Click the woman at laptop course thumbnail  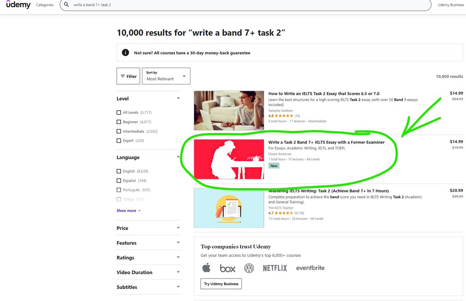pyautogui.click(x=229, y=111)
